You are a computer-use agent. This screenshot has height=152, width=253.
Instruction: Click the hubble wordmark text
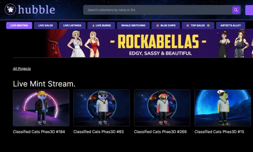pos(36,10)
